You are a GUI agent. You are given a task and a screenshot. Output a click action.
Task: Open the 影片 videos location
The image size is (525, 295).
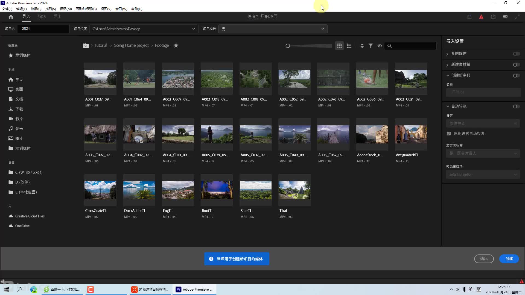coord(16,119)
